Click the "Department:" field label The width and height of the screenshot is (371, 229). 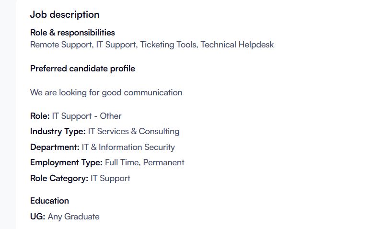(x=55, y=147)
